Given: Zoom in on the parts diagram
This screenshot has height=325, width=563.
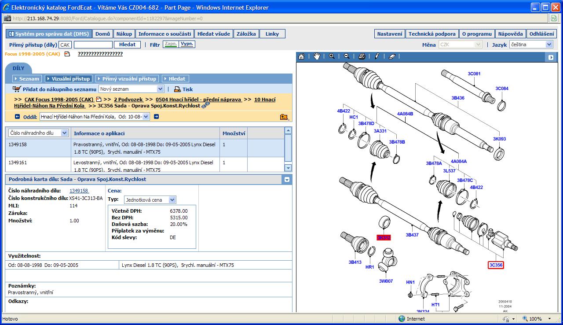Looking at the screenshot, I should [332, 56].
